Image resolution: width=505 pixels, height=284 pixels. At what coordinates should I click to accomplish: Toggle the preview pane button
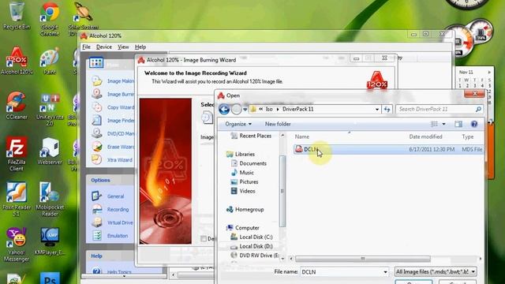point(458,124)
